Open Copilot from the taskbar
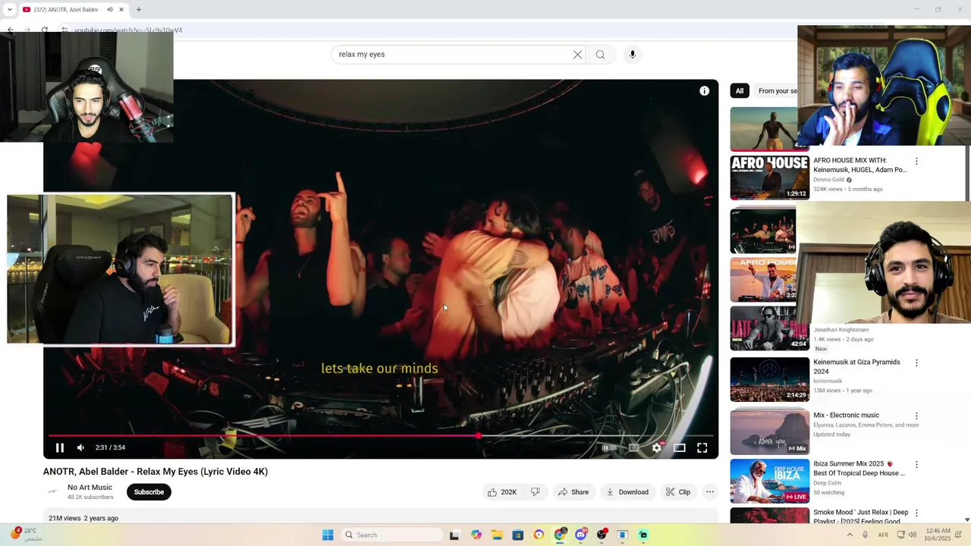Viewport: 971px width, 546px height. click(x=476, y=535)
